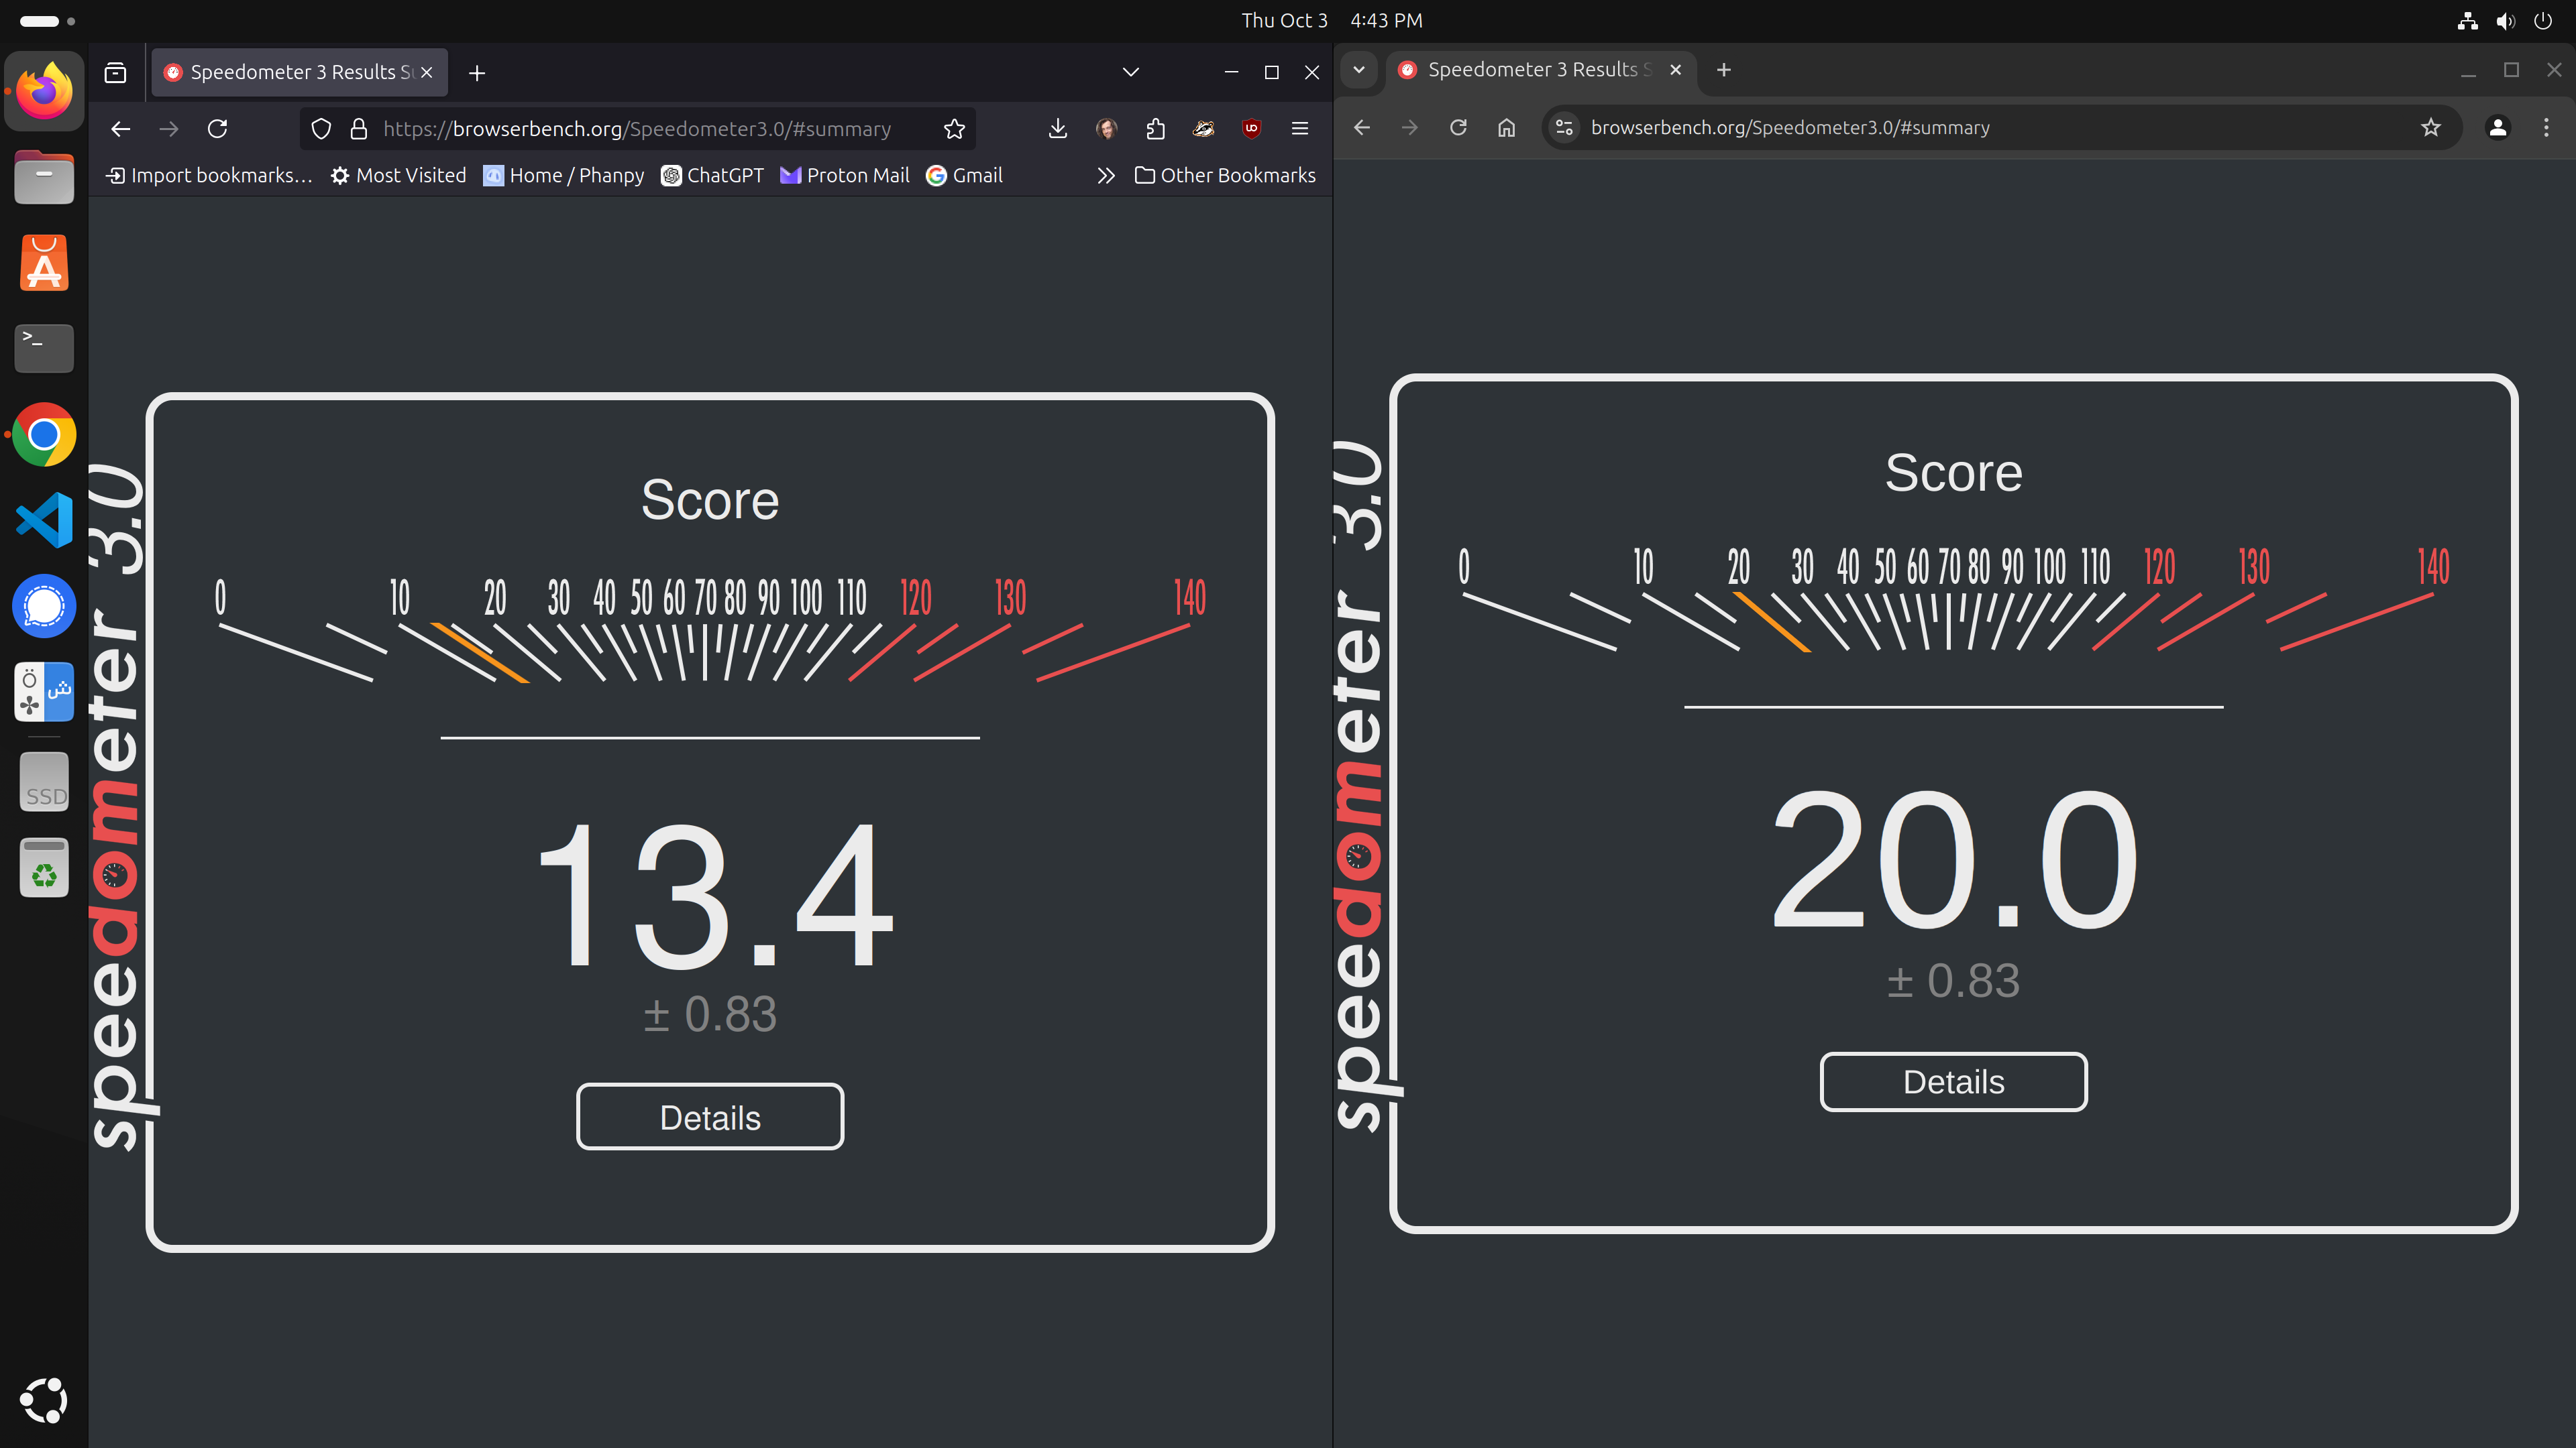Screen dimensions: 2576x1448
Task: Expand Firefox list all tabs chevron
Action: [1131, 72]
